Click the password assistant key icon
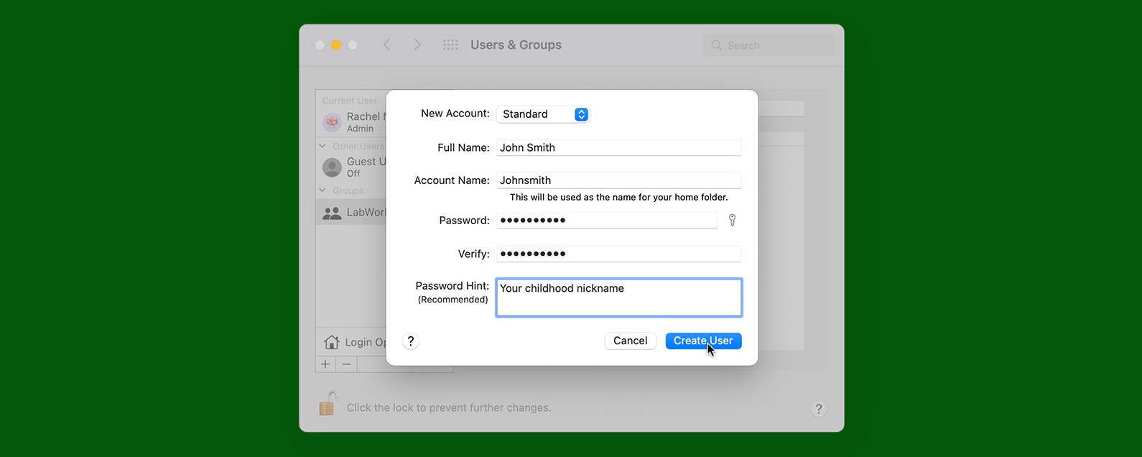Viewport: 1142px width, 457px height. (x=732, y=220)
